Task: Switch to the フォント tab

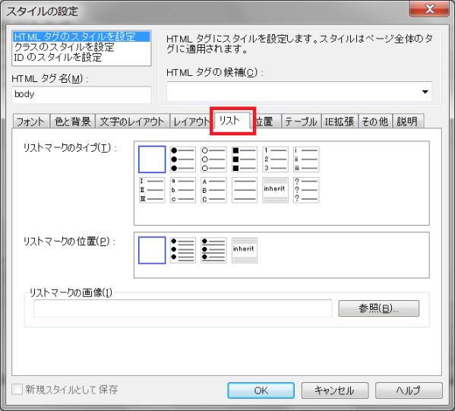Action: (30, 122)
